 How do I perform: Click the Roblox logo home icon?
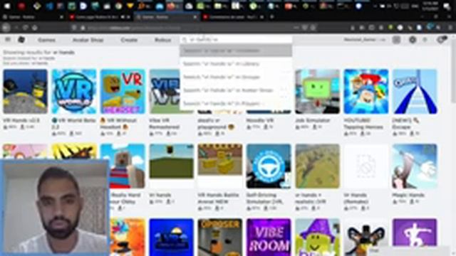(21, 40)
